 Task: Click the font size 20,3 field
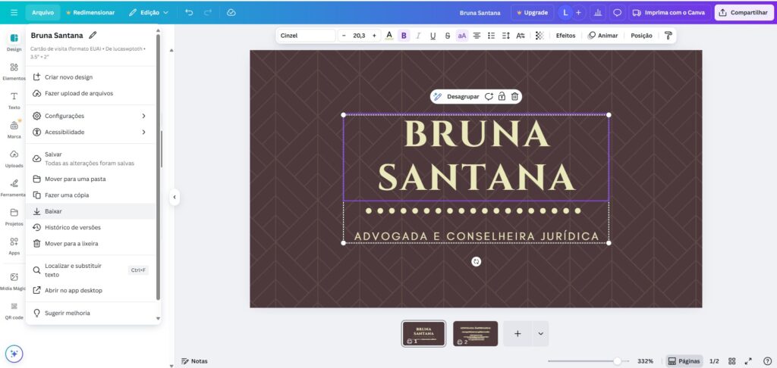click(x=359, y=36)
